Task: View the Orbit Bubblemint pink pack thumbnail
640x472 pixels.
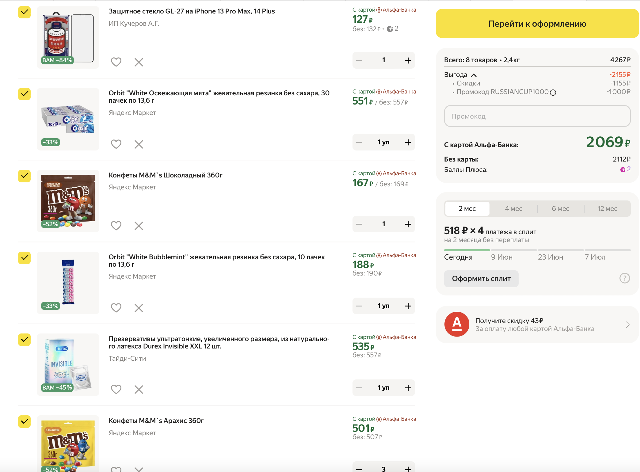Action: pyautogui.click(x=68, y=283)
